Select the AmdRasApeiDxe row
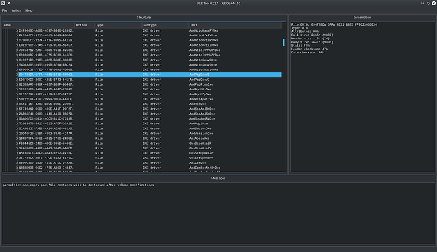437x252 pixels. coord(150,99)
